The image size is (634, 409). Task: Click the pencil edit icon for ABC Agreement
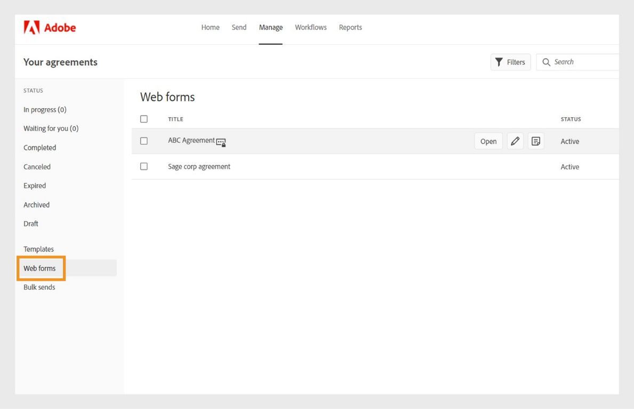point(515,141)
